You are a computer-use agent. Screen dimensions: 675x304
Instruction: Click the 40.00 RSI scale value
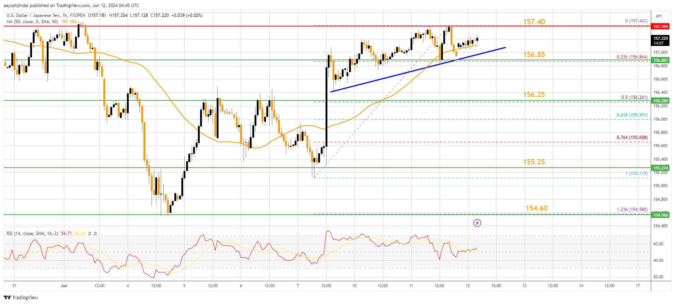pyautogui.click(x=658, y=260)
